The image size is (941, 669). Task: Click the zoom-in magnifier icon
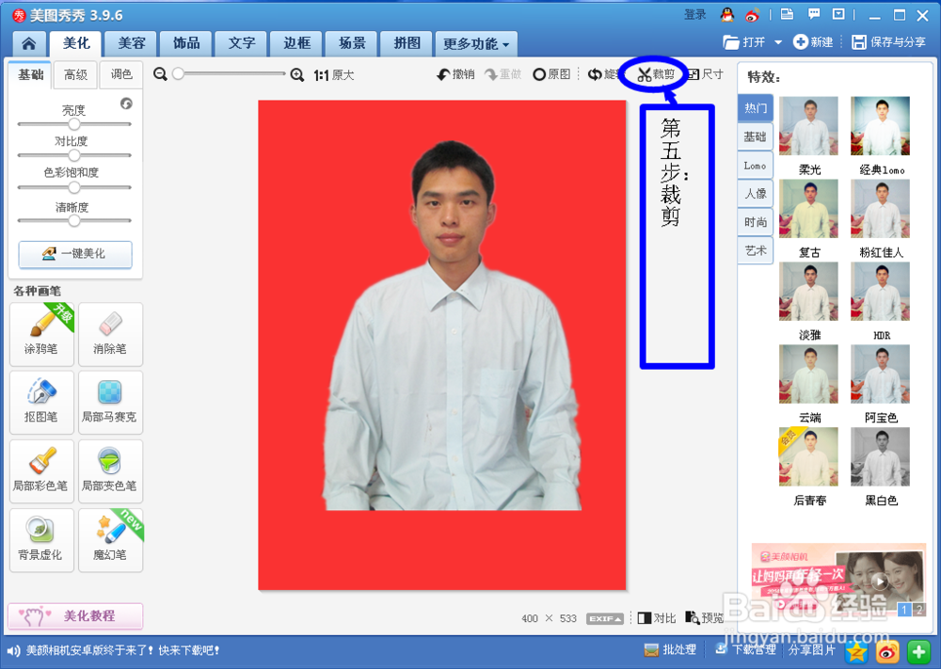pos(298,74)
